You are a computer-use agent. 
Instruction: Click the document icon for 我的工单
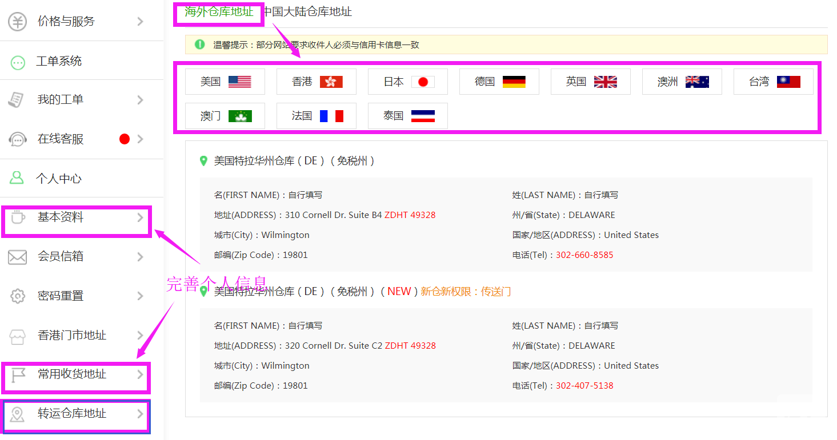pos(17,100)
